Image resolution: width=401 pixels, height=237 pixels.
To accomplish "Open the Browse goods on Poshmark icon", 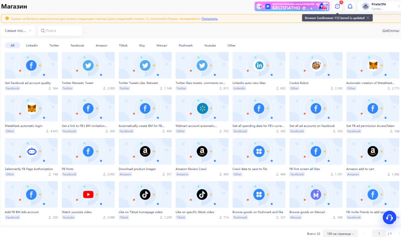I will [259, 195].
